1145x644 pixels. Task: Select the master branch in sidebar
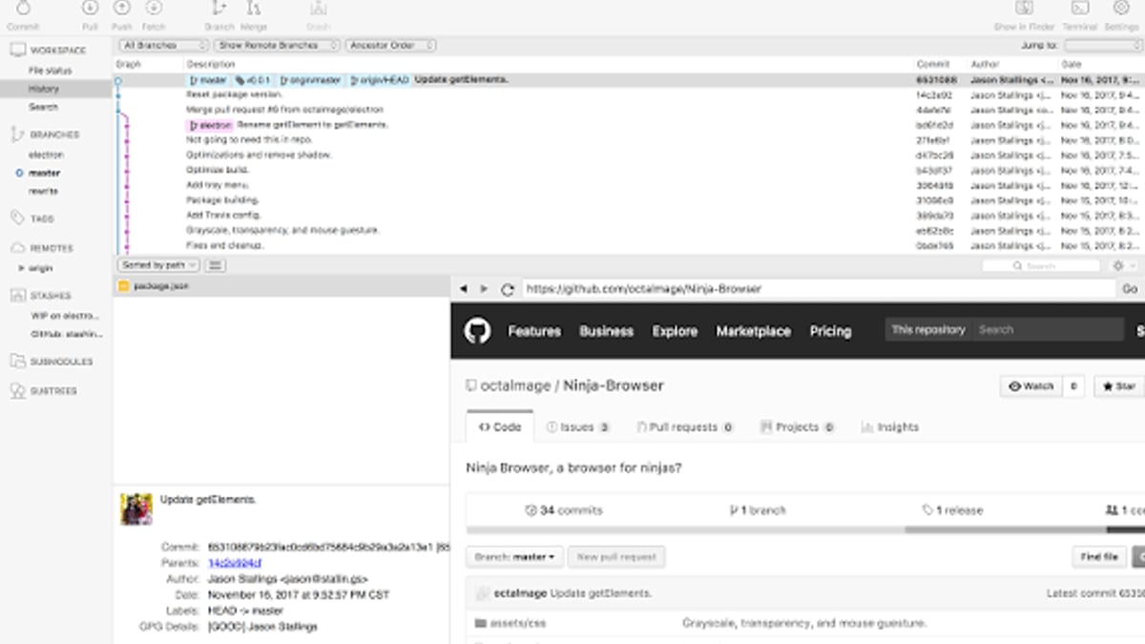[x=44, y=173]
